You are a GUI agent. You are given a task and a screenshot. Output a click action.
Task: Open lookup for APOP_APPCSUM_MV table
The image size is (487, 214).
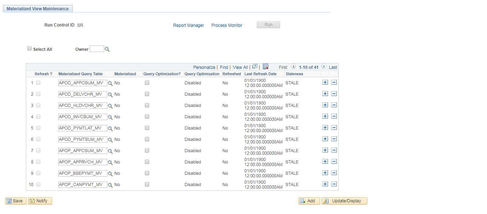tap(110, 151)
